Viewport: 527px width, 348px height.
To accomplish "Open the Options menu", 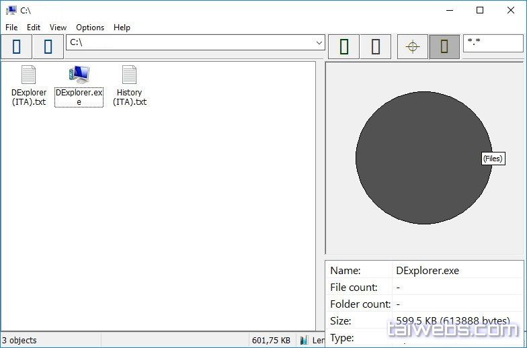I will tap(90, 28).
